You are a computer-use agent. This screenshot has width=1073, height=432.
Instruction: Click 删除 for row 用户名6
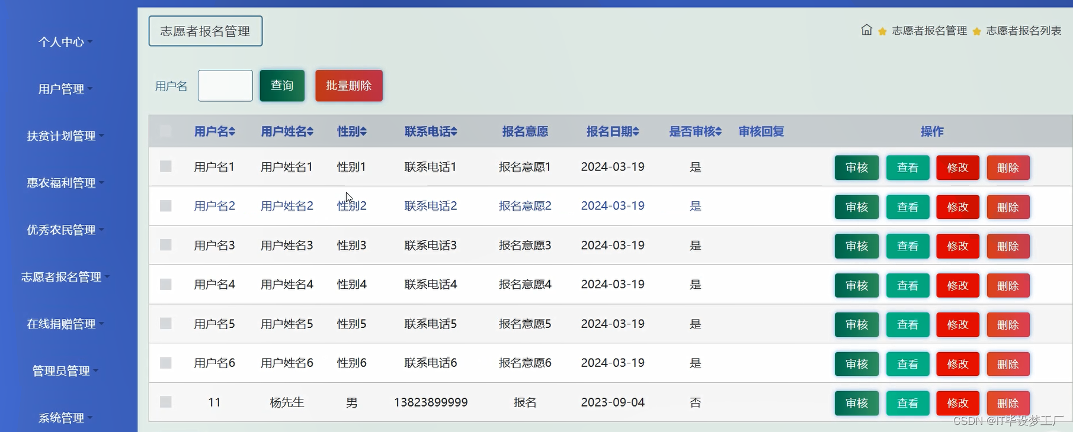click(x=1008, y=364)
